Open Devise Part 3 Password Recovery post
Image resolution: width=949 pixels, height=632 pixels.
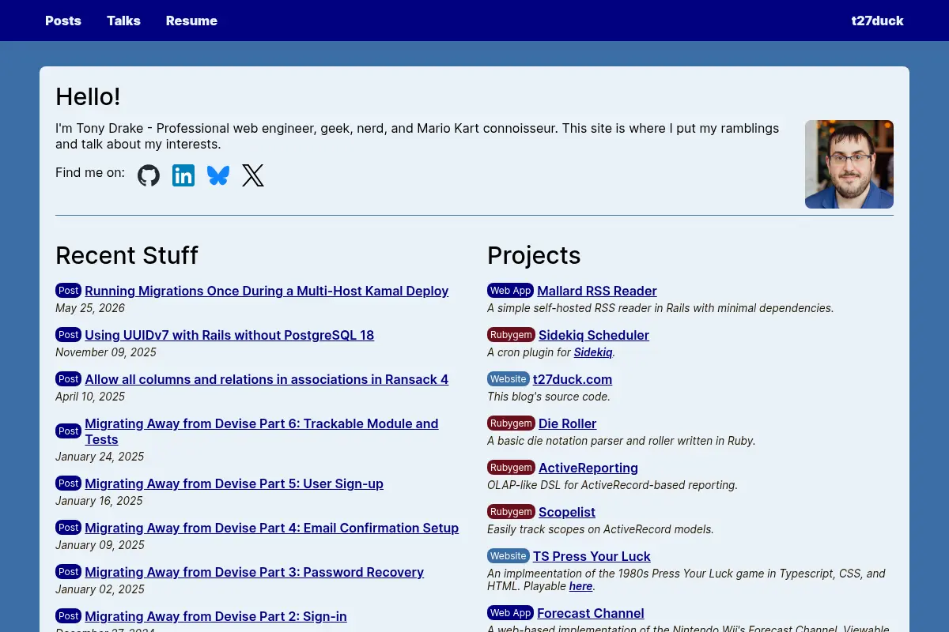pos(255,572)
